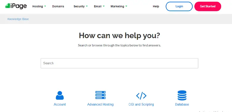The width and height of the screenshot is (232, 112).
Task: Expand the Security dropdown arrow
Action: [x=87, y=6]
